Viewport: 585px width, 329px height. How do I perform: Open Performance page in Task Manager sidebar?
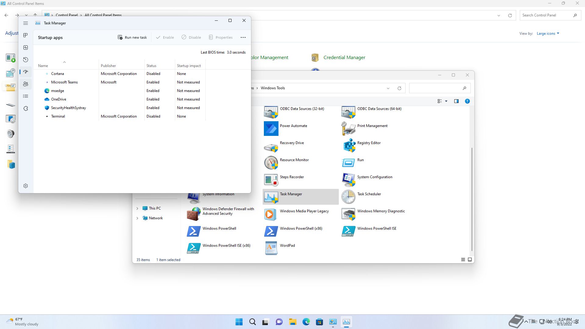26,48
